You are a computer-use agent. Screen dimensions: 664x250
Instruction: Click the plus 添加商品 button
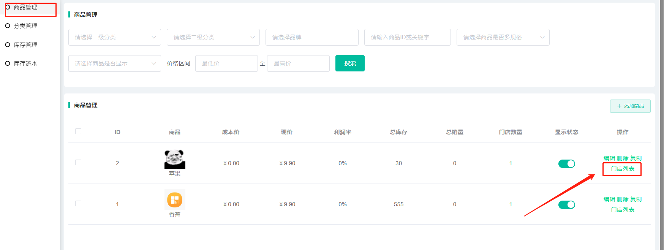tap(630, 106)
